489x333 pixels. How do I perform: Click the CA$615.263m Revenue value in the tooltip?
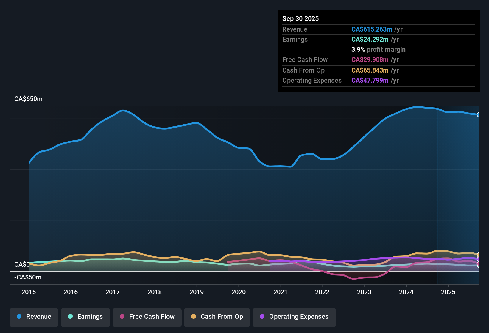pyautogui.click(x=372, y=29)
